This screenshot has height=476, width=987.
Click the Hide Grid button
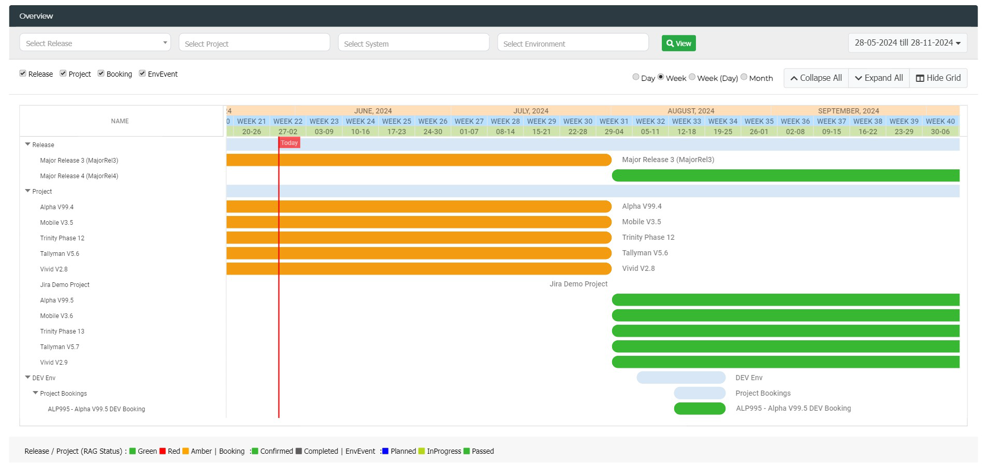pos(938,78)
